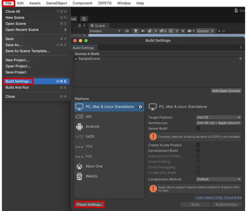Select iOS platform in list

point(109,116)
